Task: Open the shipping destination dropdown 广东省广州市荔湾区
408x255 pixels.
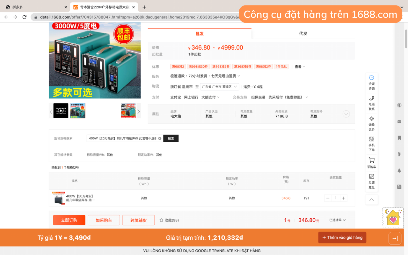Action: (x=219, y=86)
